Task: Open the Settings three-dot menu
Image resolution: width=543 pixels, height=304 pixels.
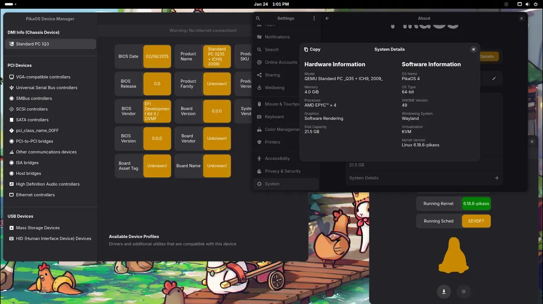Action: (314, 18)
